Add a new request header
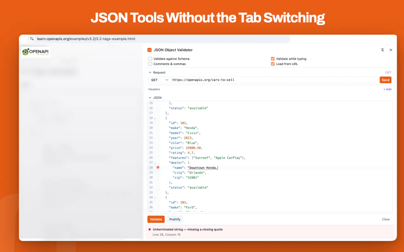Image resolution: width=404 pixels, height=252 pixels. click(x=387, y=89)
